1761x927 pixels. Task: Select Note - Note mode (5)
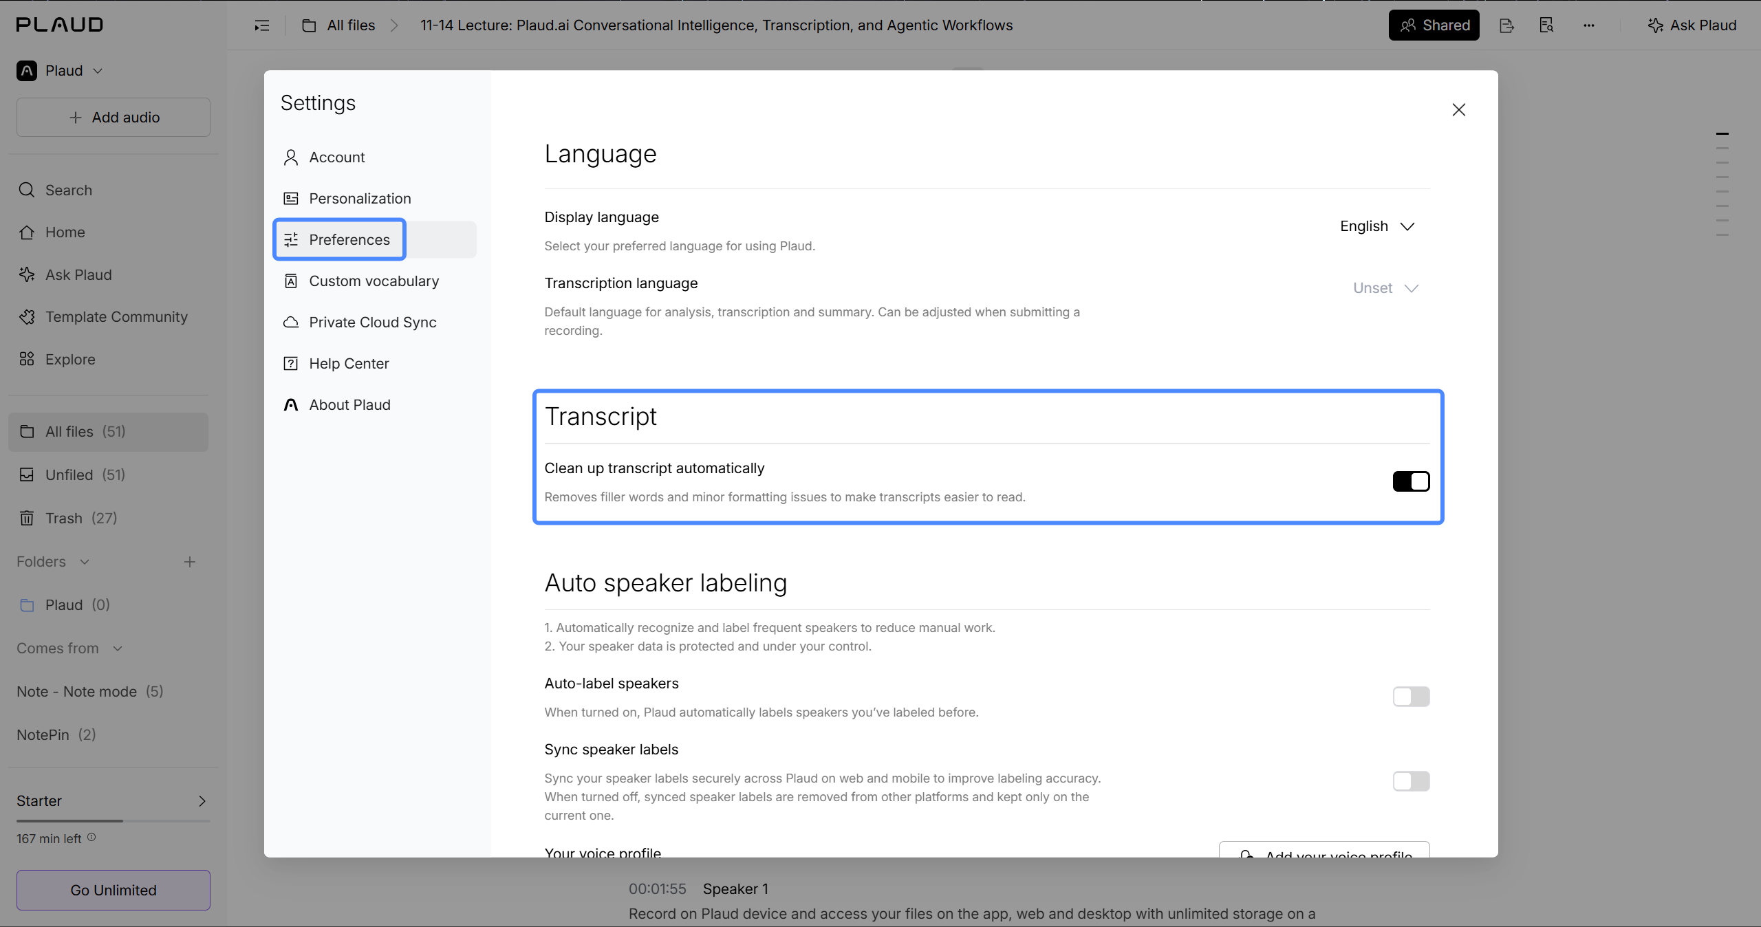pyautogui.click(x=90, y=692)
